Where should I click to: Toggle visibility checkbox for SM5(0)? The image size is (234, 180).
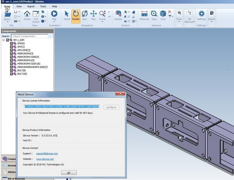click(12, 43)
